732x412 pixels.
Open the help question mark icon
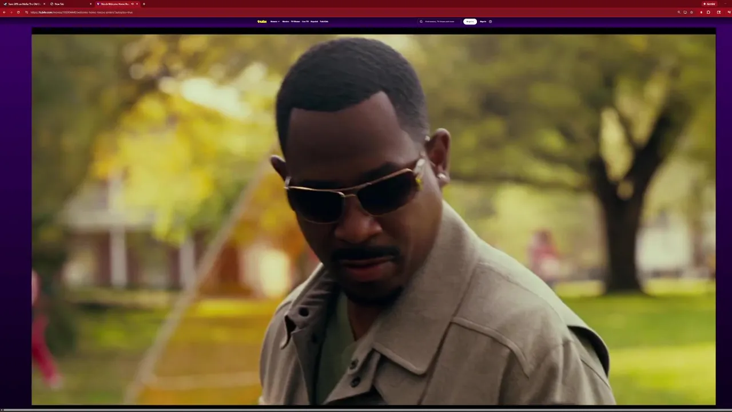point(490,21)
